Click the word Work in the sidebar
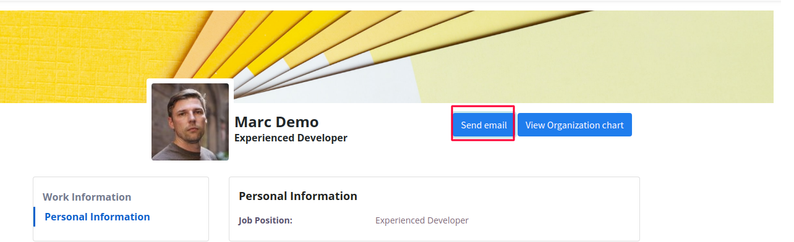 55,197
